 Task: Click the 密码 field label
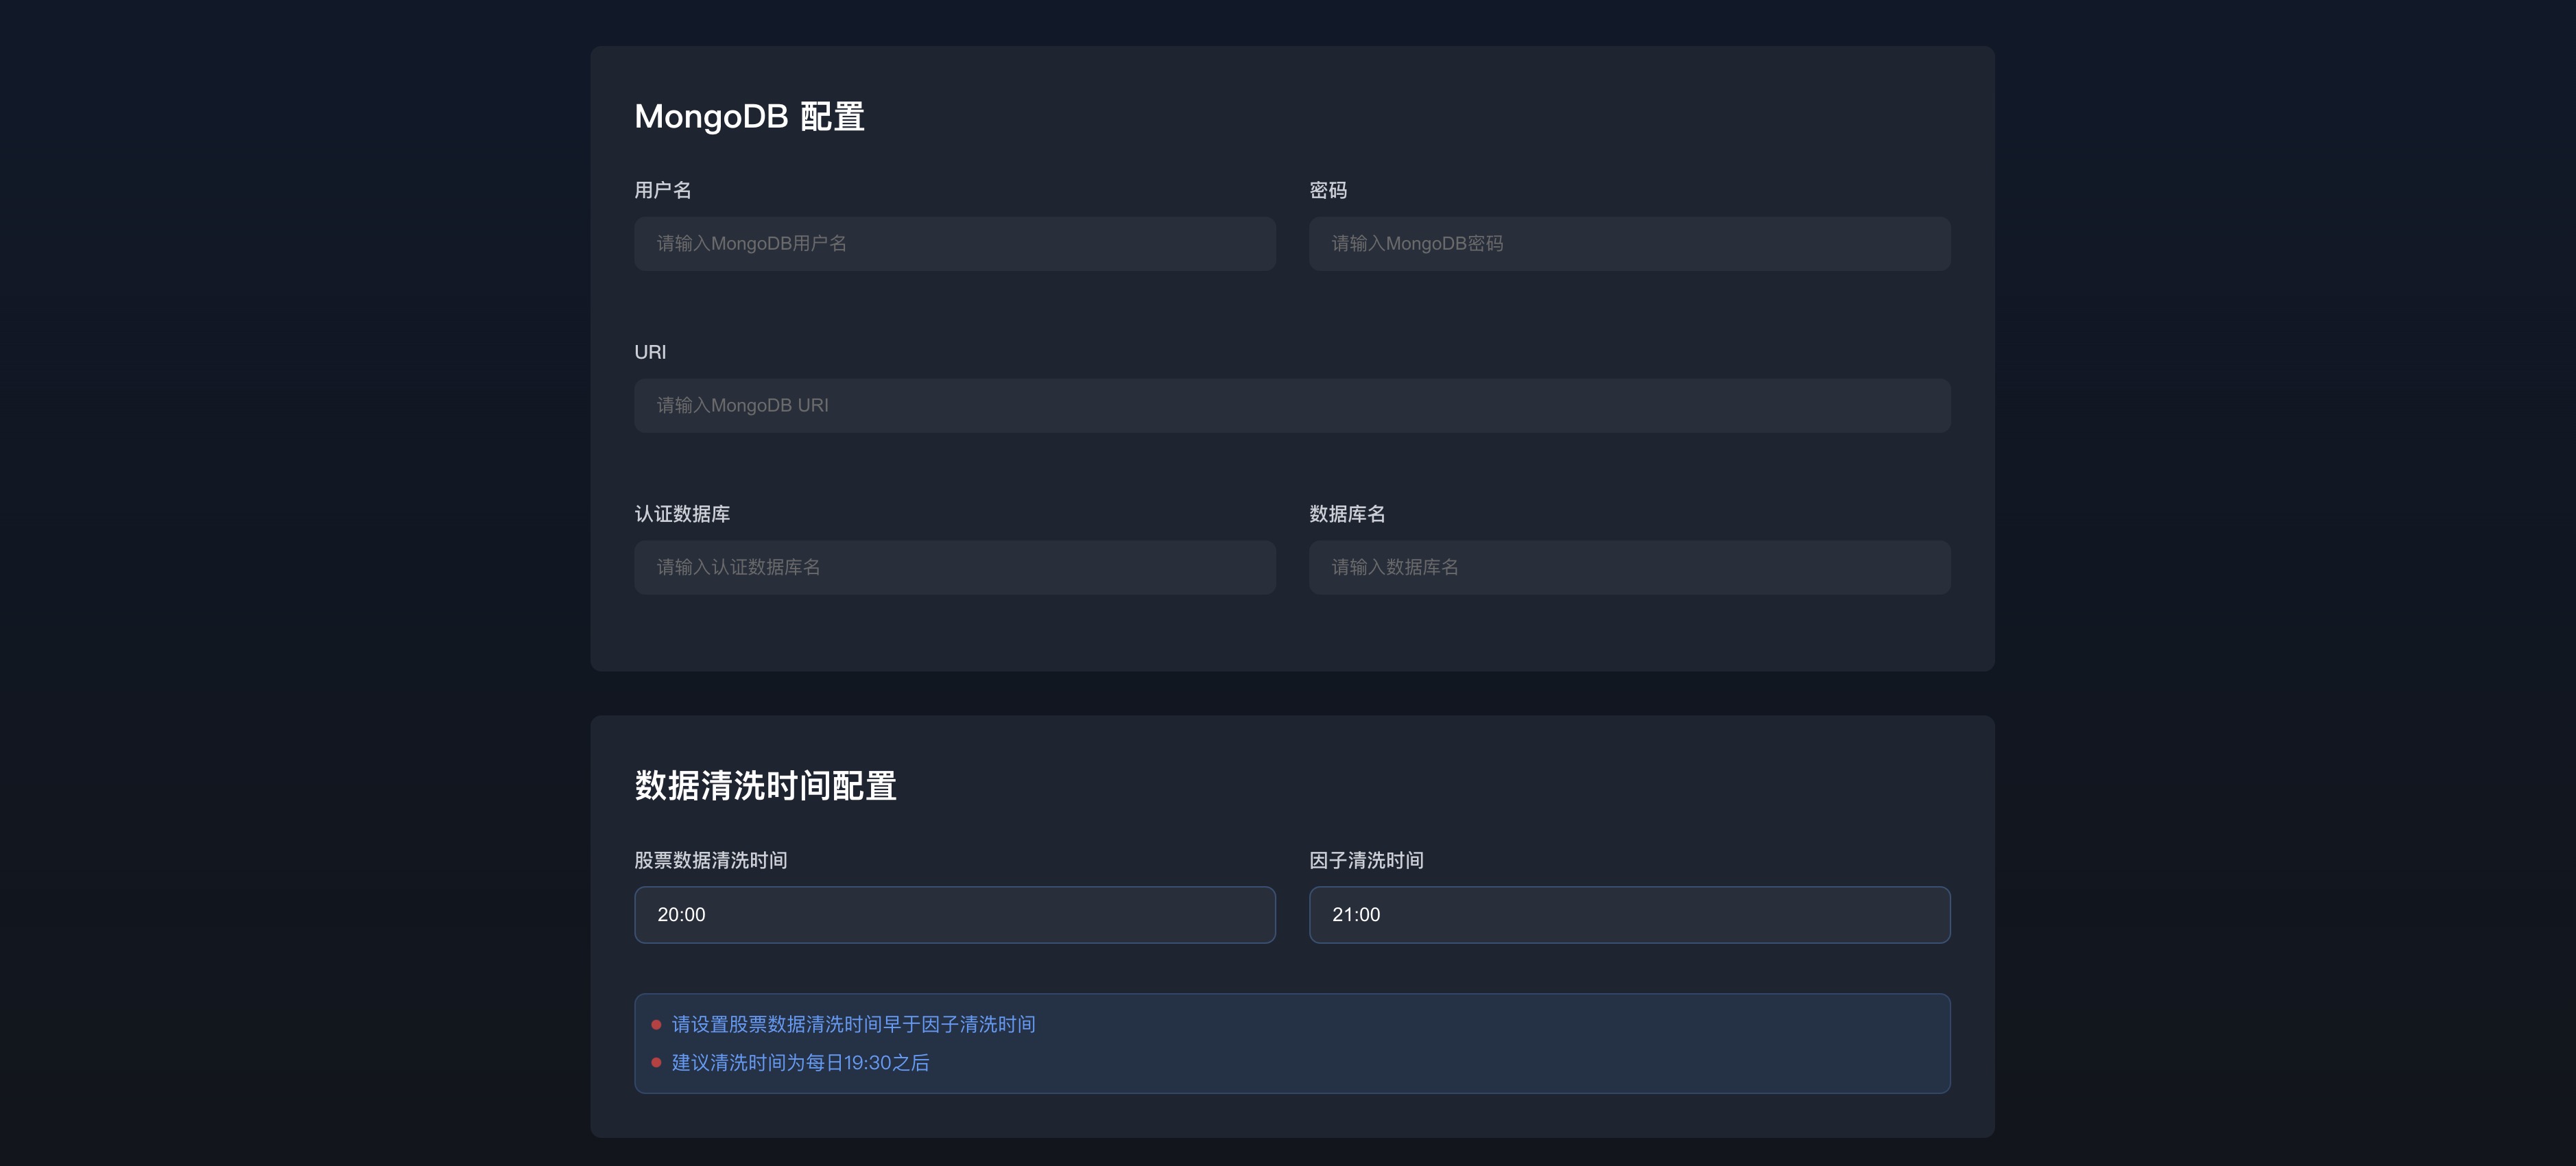(1327, 190)
